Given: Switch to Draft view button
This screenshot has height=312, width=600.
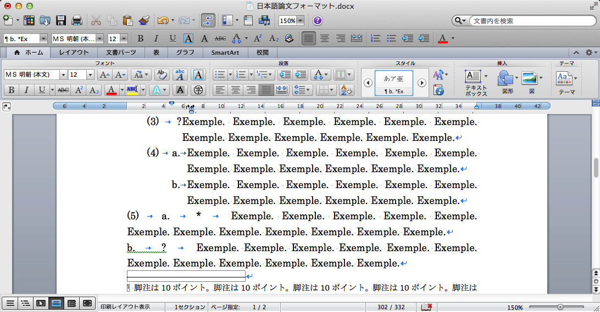Looking at the screenshot, I should (x=10, y=304).
